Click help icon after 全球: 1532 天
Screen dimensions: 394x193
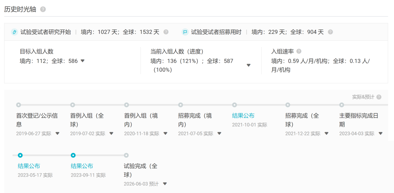coord(166,32)
